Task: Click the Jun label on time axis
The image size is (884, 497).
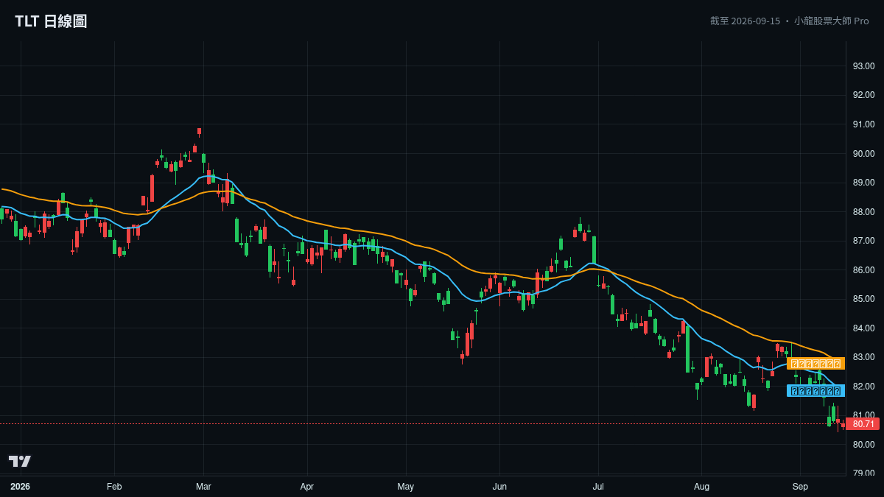Action: 499,487
